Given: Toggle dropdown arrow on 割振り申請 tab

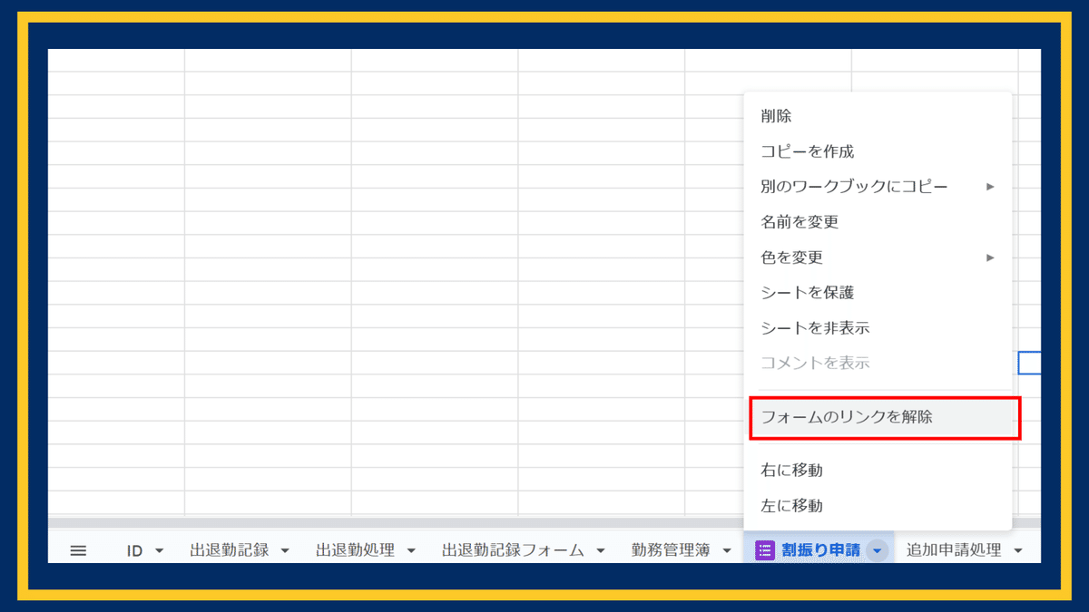Looking at the screenshot, I should [877, 550].
